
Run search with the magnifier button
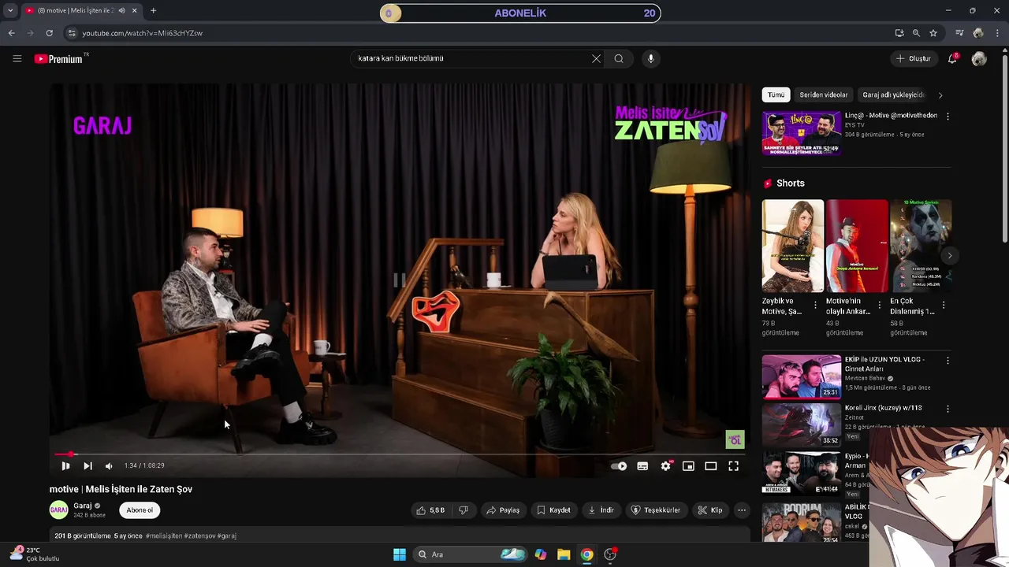619,58
